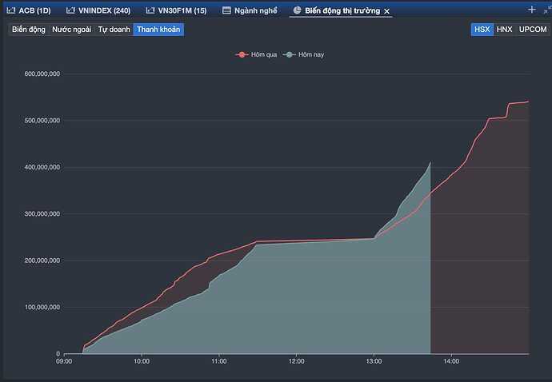Click the table icon on the Ngành nghề tab
The height and width of the screenshot is (382, 552).
pyautogui.click(x=227, y=10)
